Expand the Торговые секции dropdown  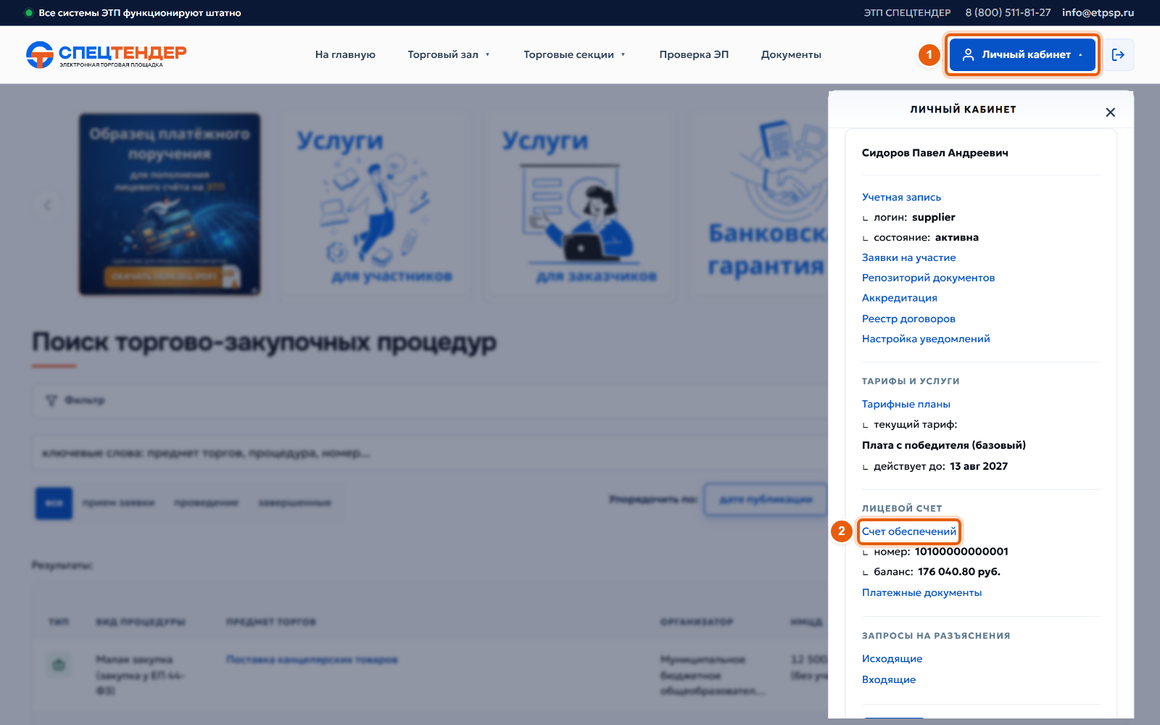[574, 54]
